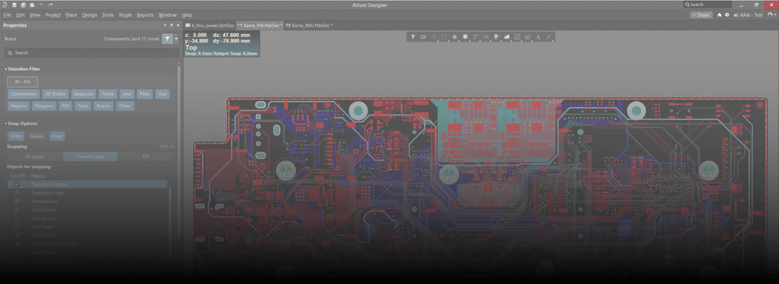The image size is (779, 284).
Task: Collapse the Selection Filter section
Action: click(x=6, y=69)
